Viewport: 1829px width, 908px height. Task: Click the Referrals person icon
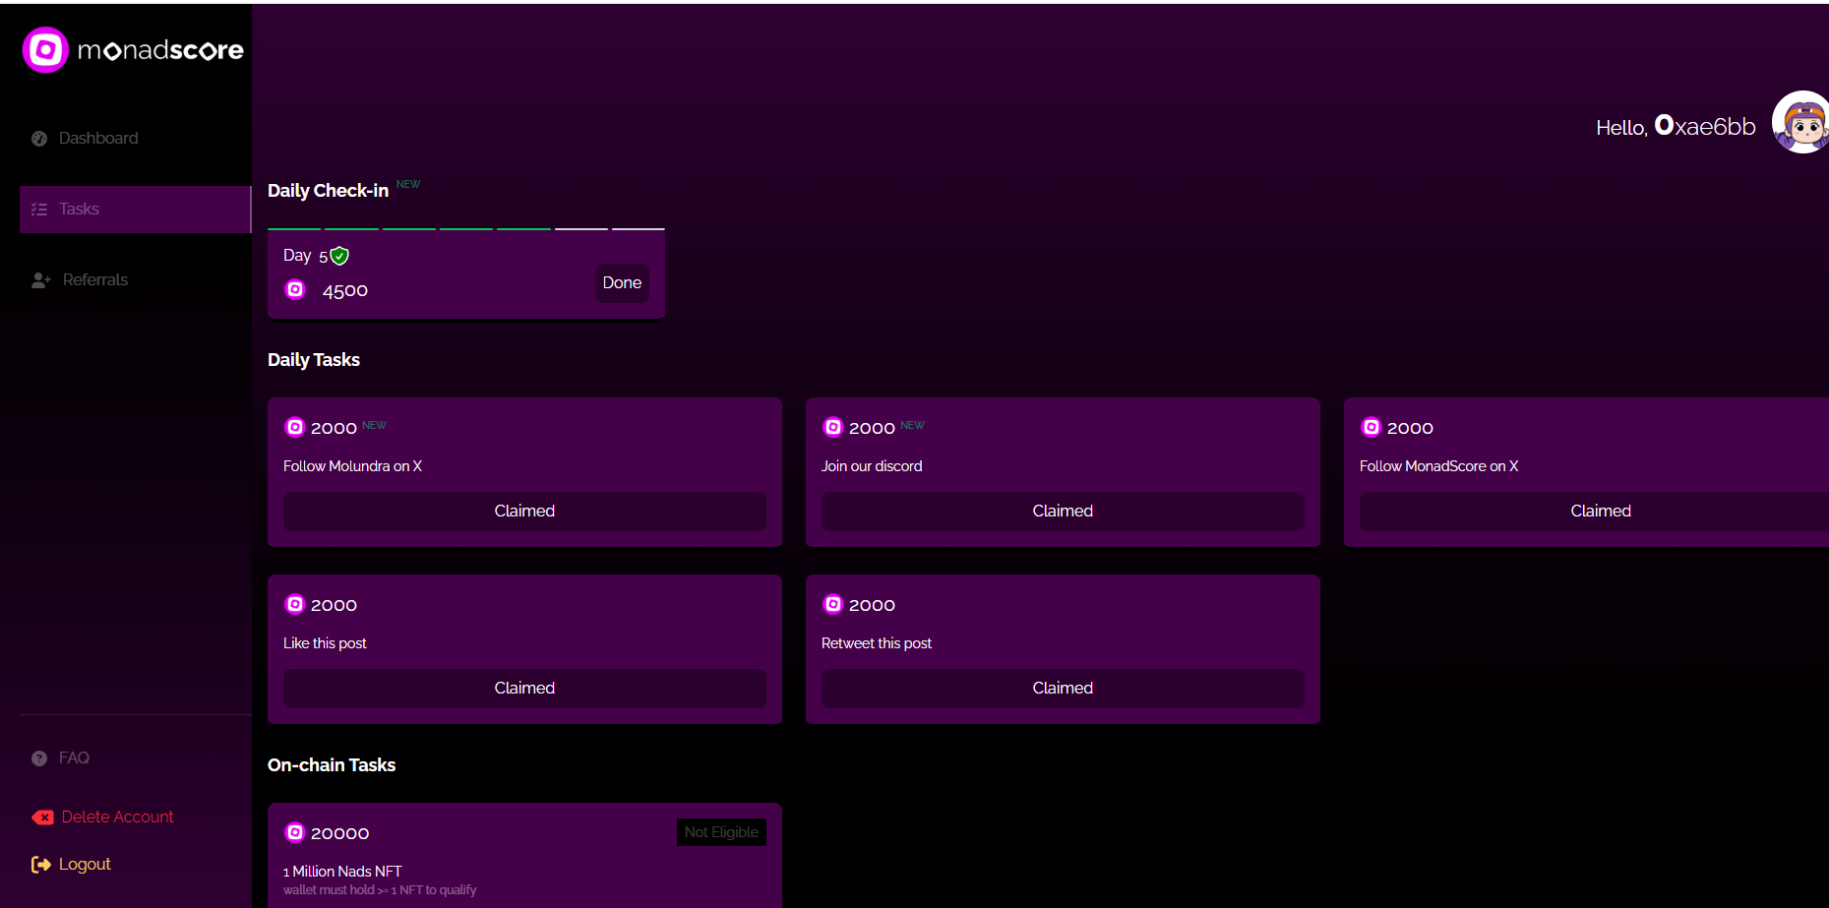coord(40,280)
